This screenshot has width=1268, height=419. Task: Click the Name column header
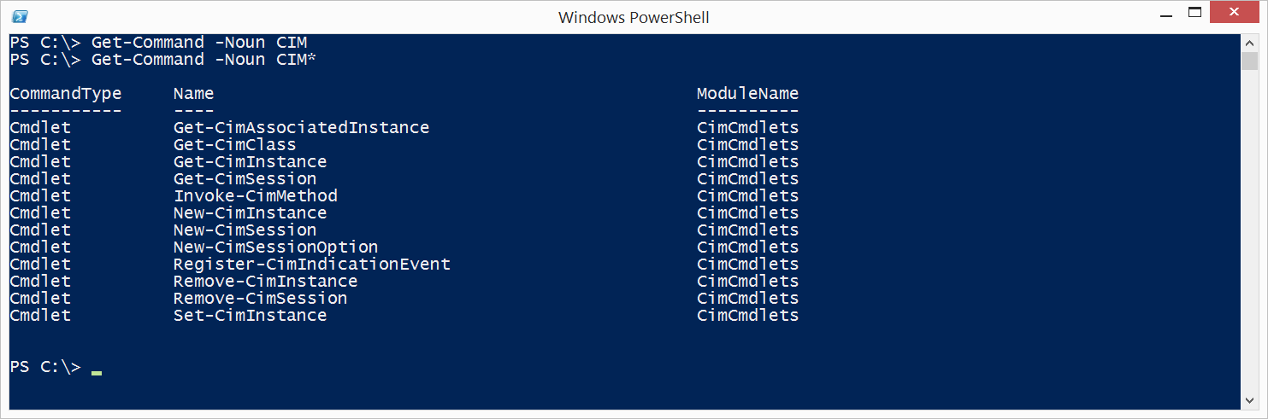(x=193, y=94)
